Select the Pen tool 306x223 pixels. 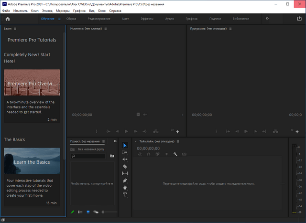(125, 181)
